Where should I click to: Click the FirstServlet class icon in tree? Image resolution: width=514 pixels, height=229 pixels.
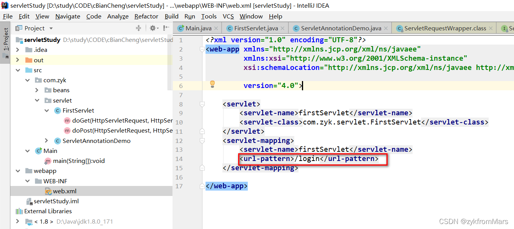point(58,111)
